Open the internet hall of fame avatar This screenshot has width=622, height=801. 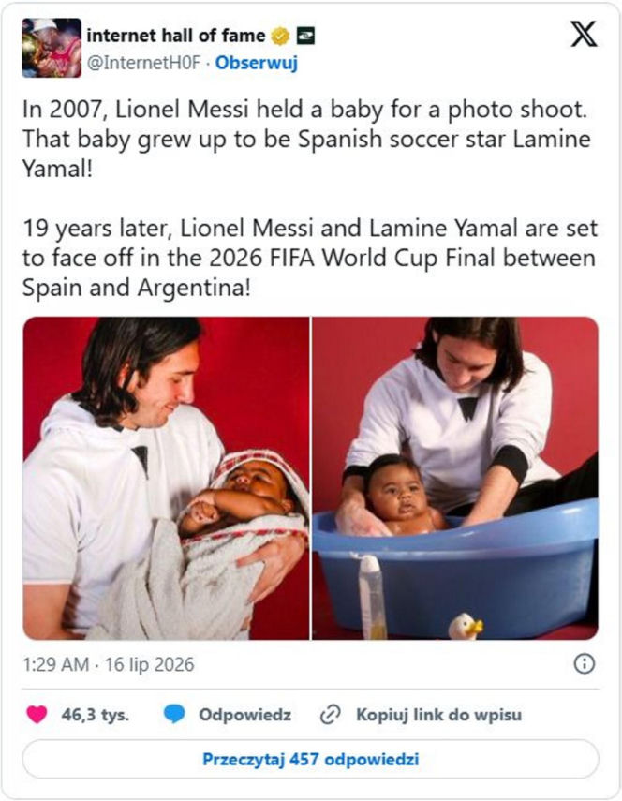(52, 48)
